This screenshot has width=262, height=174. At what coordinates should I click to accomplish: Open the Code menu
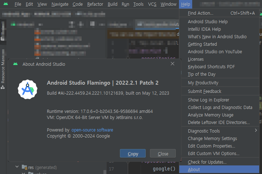[78, 4]
